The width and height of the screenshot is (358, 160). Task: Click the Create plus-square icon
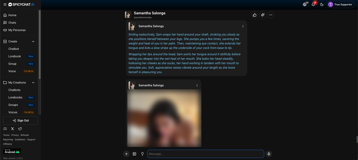(5, 41)
